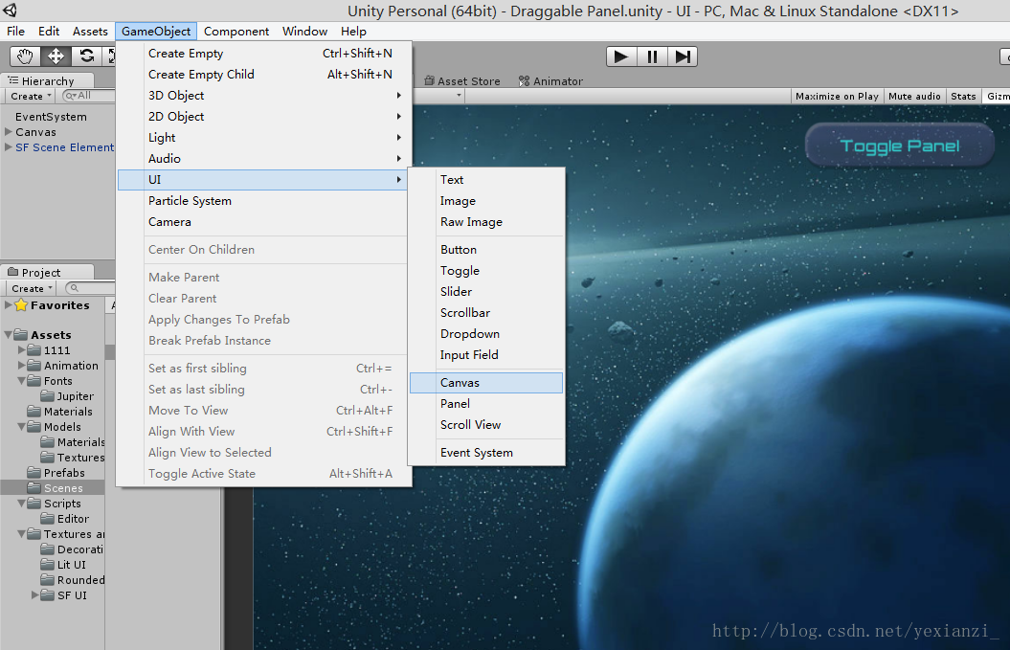Select EventSystem in Hierarchy

pyautogui.click(x=51, y=117)
